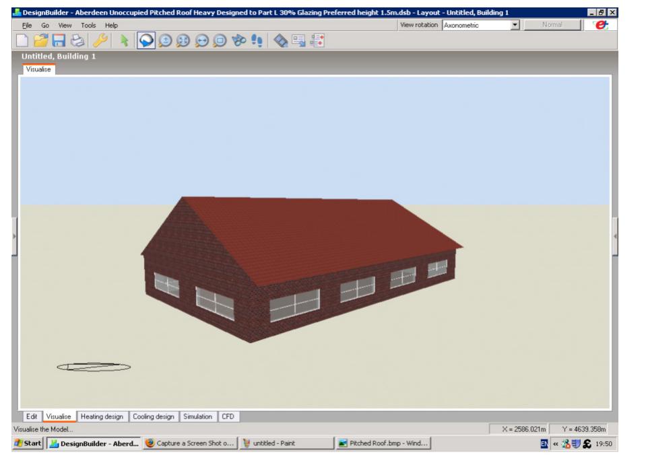Open the Go menu

click(x=45, y=26)
